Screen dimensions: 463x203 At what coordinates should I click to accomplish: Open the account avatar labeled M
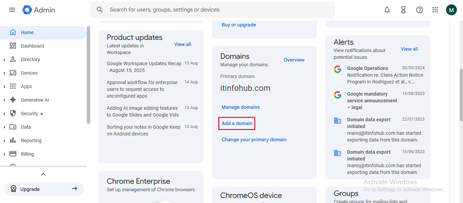(451, 10)
